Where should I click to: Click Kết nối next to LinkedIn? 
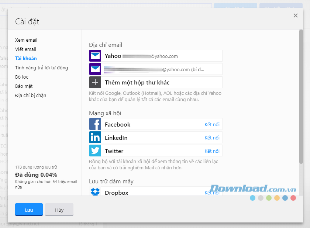click(x=212, y=137)
